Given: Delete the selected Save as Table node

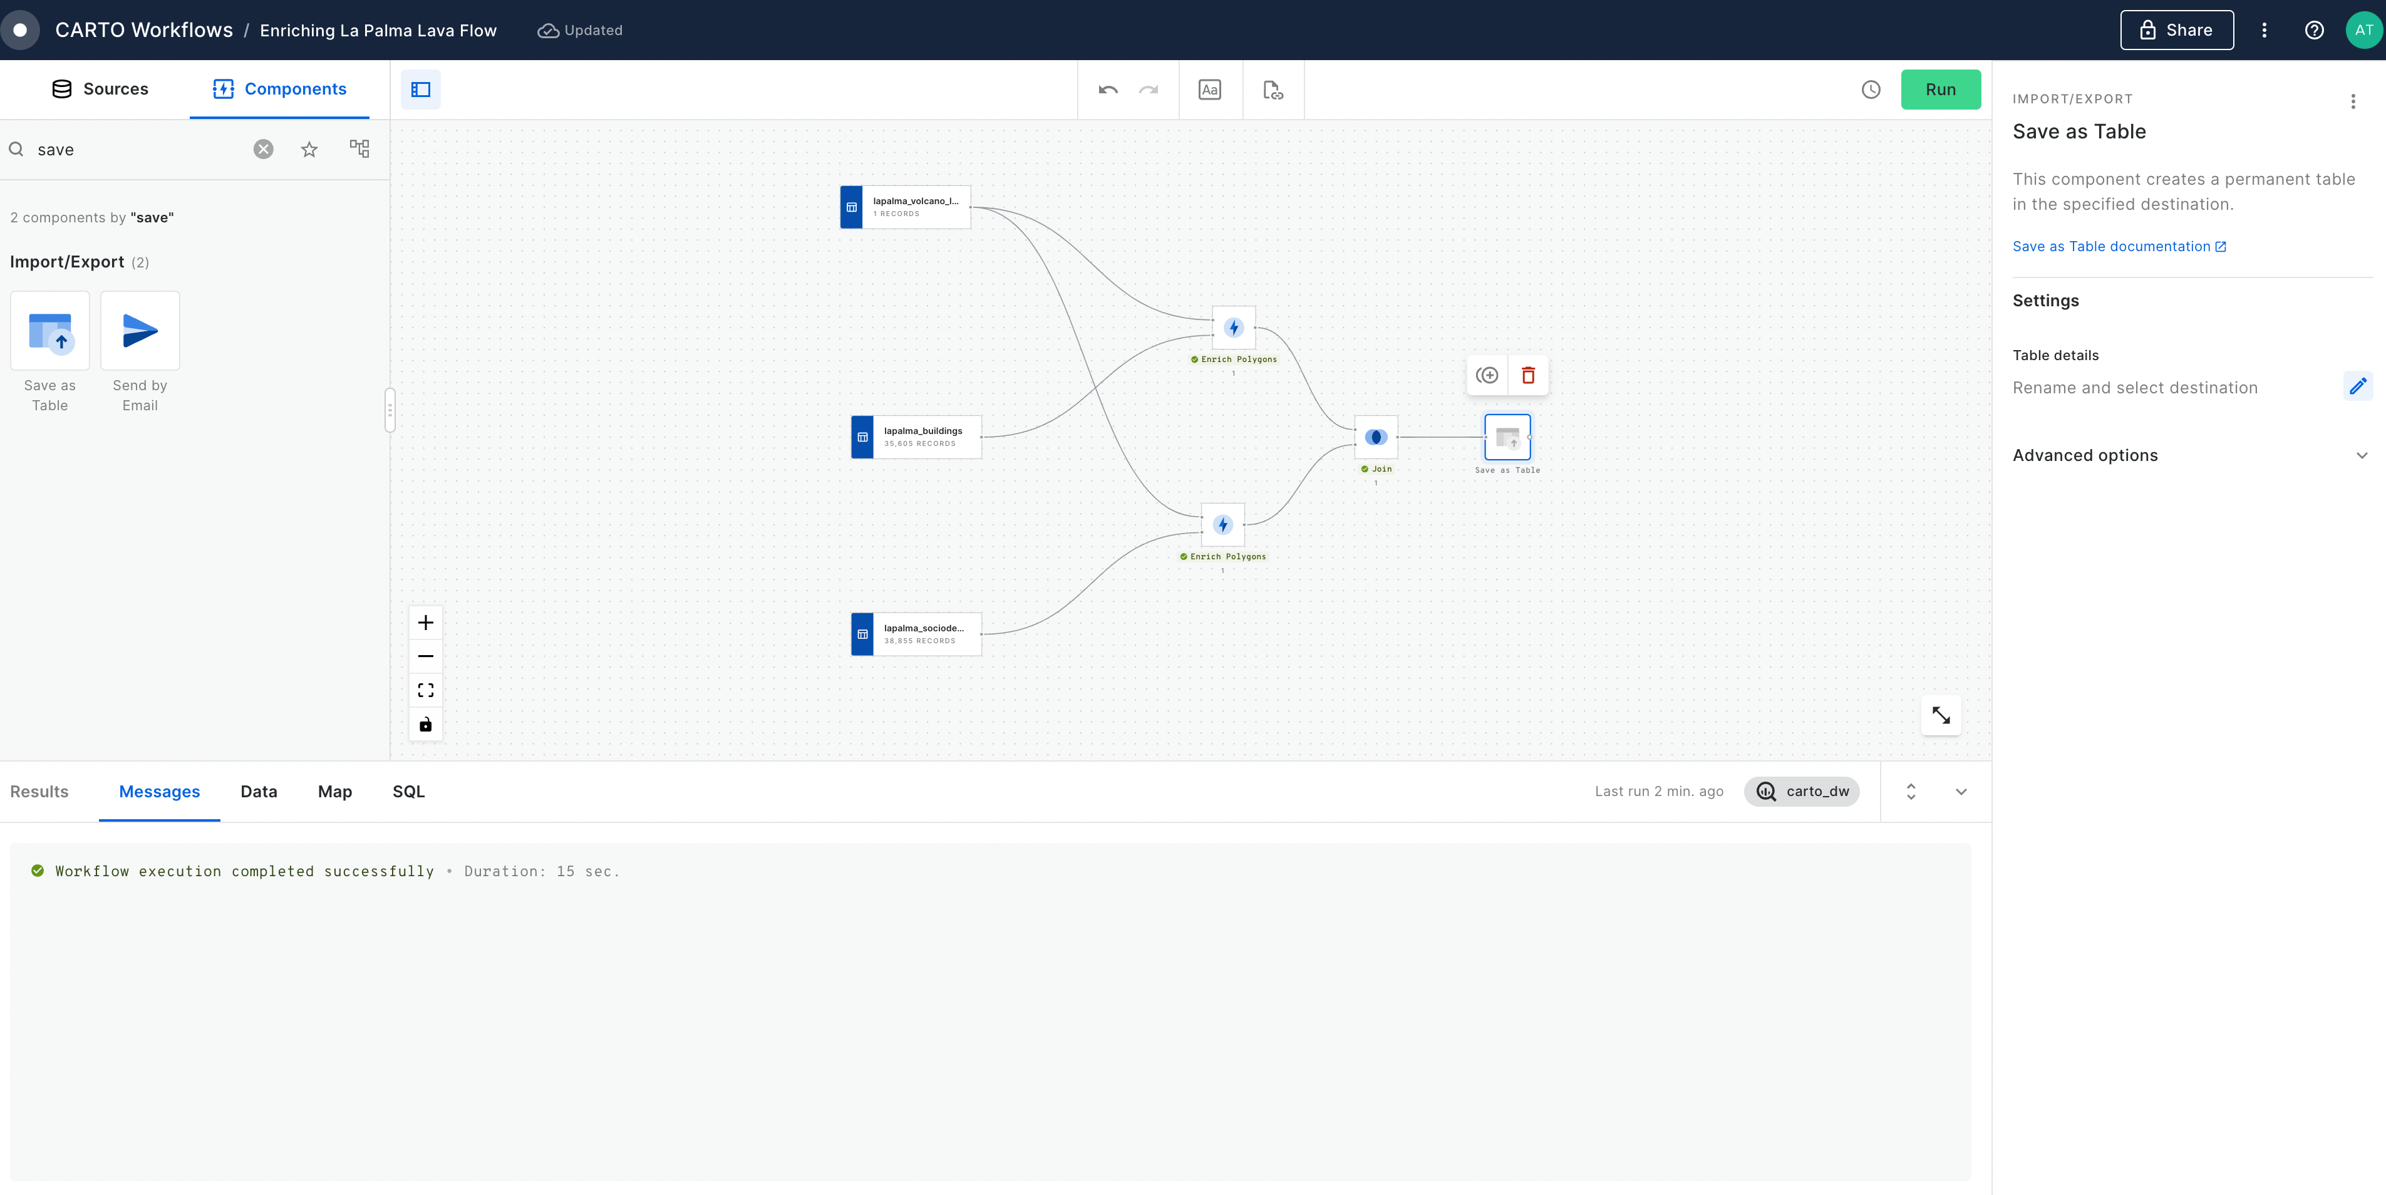Looking at the screenshot, I should (1528, 375).
